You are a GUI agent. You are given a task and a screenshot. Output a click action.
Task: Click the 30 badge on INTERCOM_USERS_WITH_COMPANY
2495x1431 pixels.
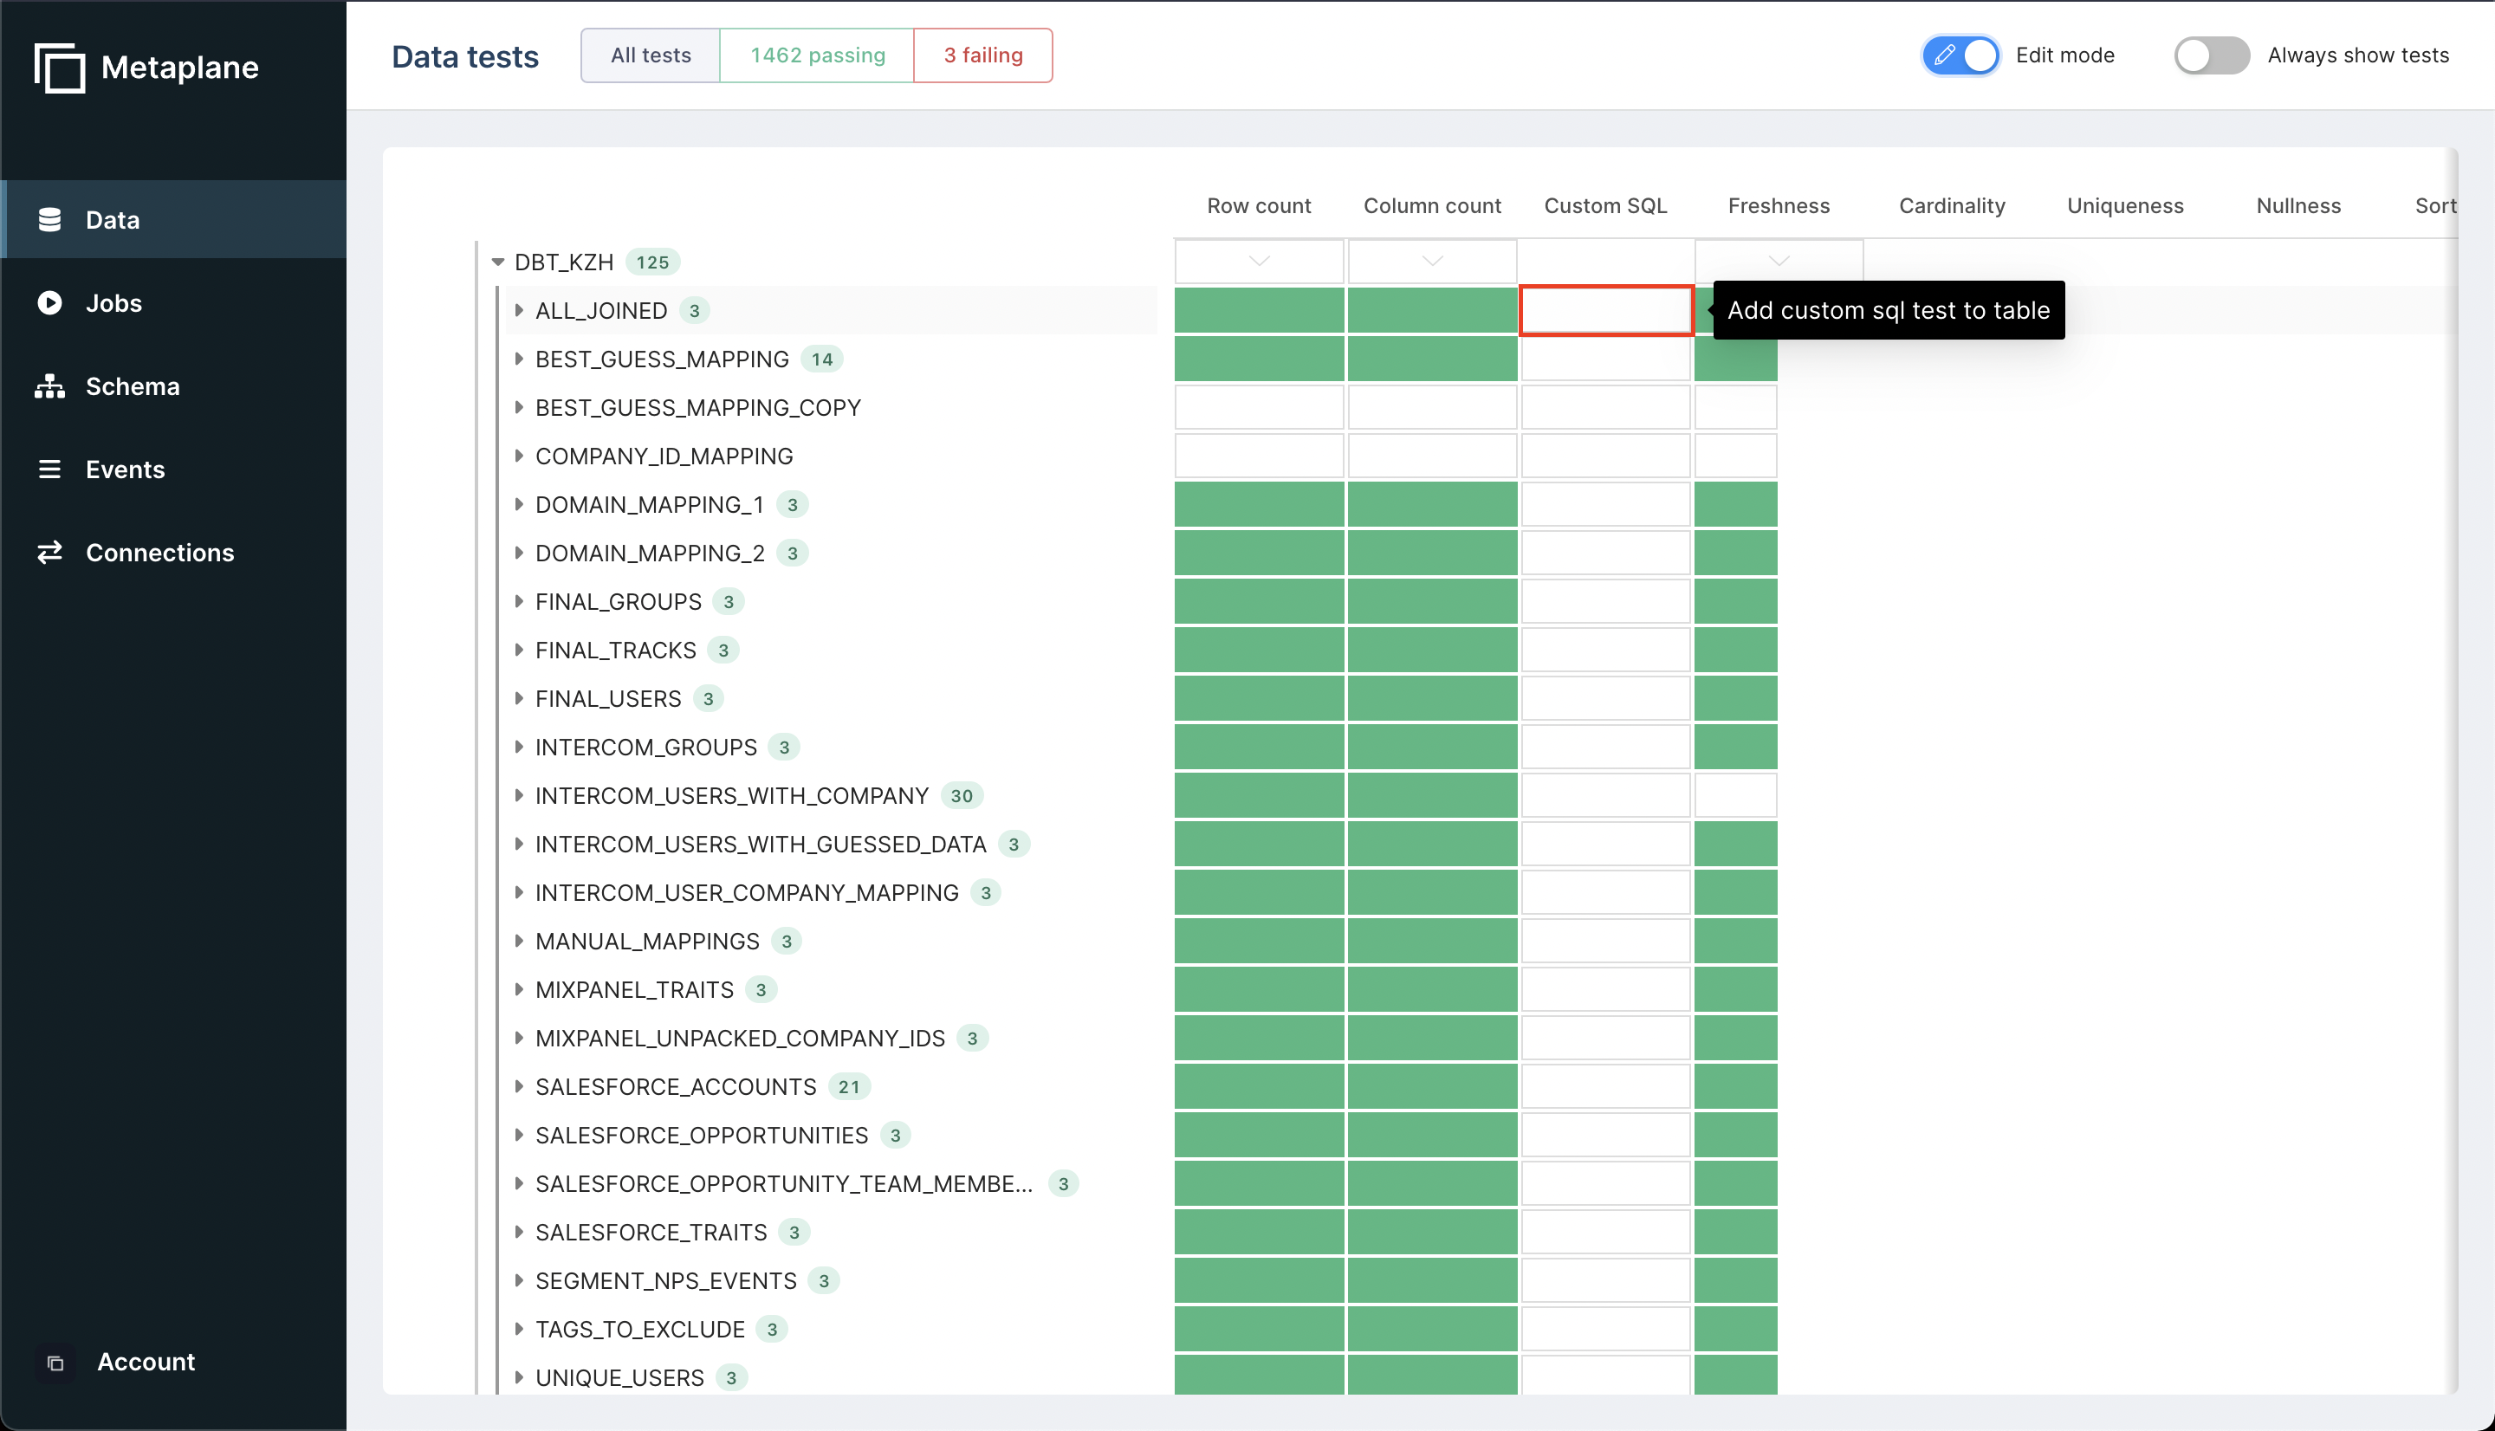[961, 796]
